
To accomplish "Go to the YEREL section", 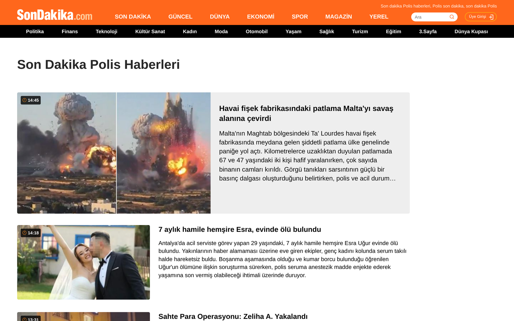I will tap(379, 17).
